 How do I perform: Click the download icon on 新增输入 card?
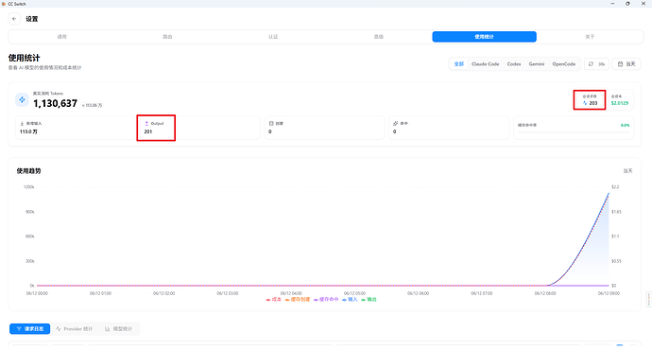coord(22,124)
